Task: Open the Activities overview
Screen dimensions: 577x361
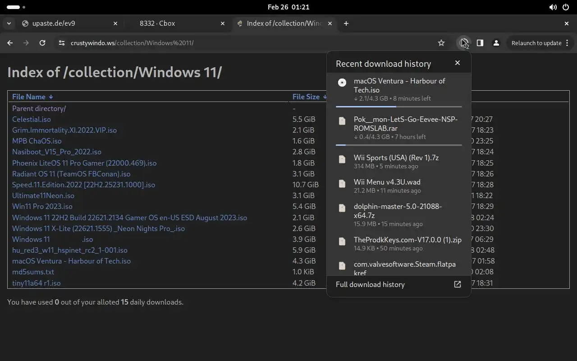Action: pyautogui.click(x=16, y=7)
